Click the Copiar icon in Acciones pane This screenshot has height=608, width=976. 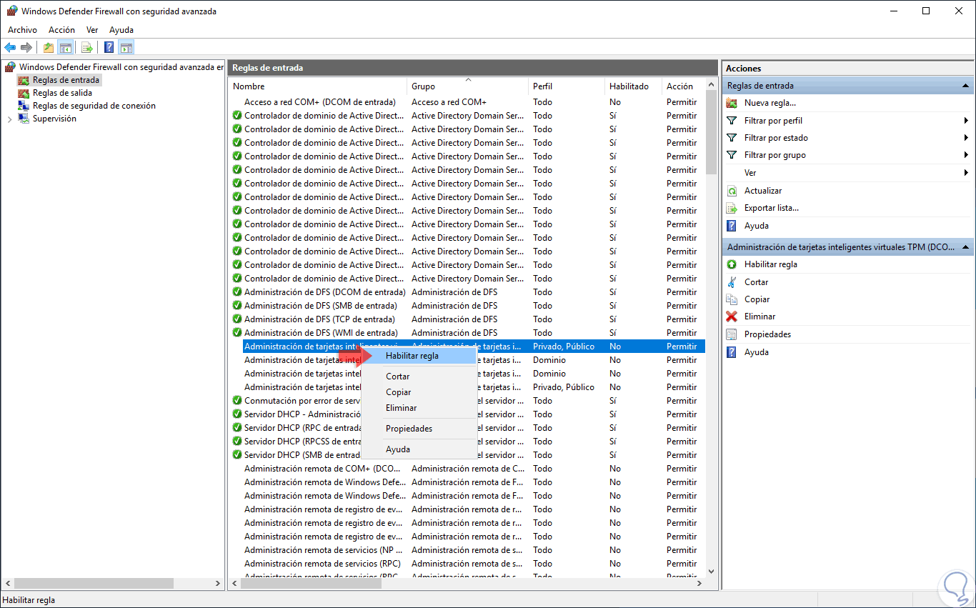732,299
